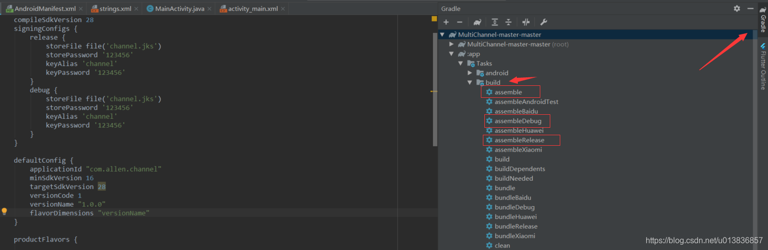Click the versionName "1.0.0" line
Image resolution: width=768 pixels, height=250 pixels.
[67, 204]
